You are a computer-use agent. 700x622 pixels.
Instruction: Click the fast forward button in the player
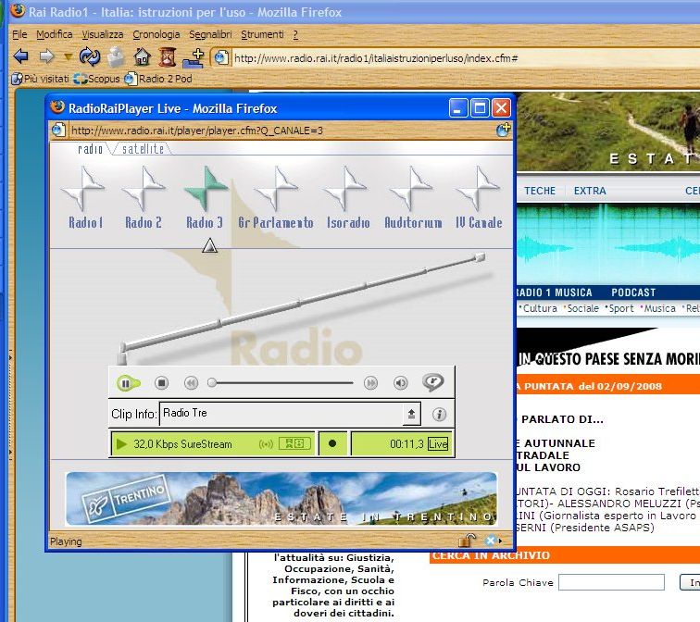[x=370, y=383]
